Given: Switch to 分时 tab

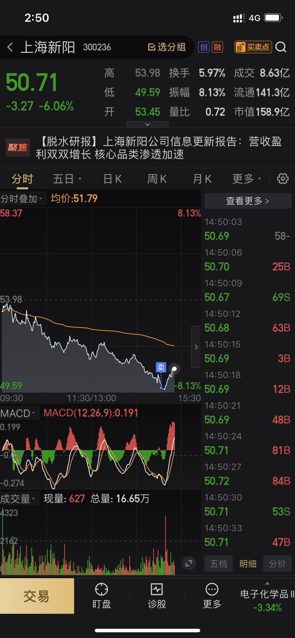Looking at the screenshot, I should pos(22,179).
